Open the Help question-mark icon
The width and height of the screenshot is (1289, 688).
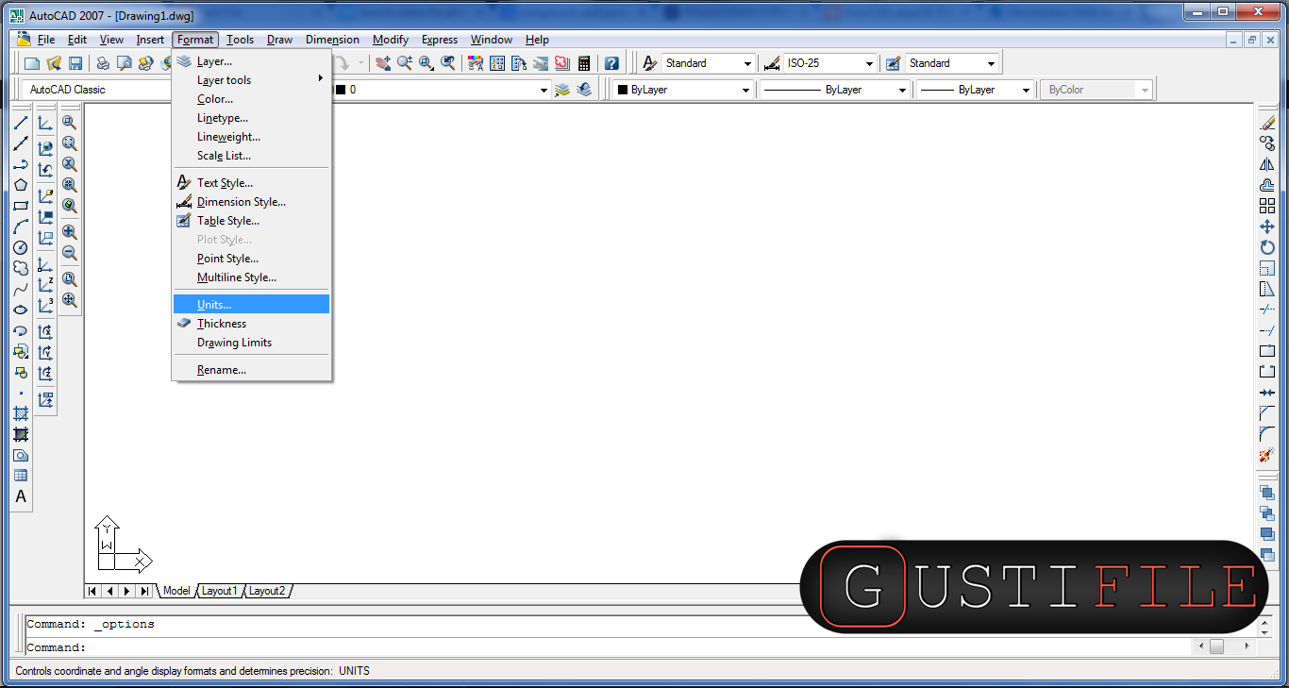click(611, 63)
